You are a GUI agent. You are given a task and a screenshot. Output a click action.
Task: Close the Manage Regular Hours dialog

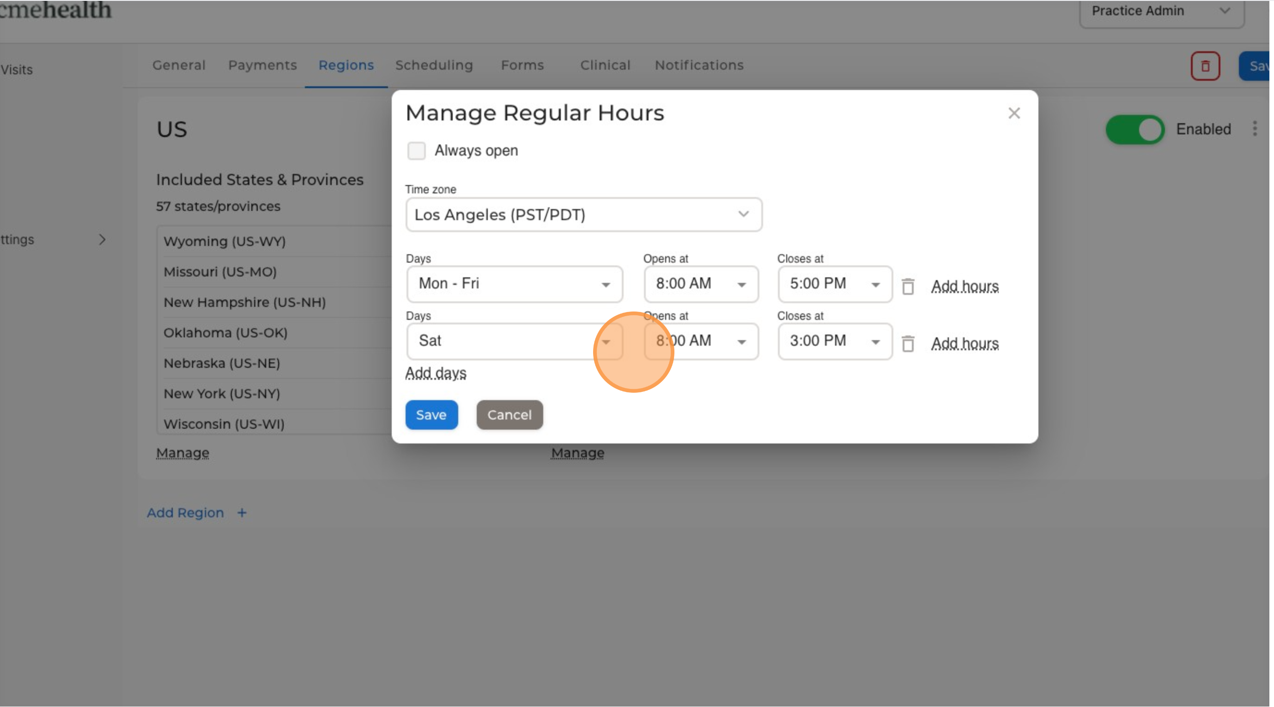pyautogui.click(x=1014, y=113)
